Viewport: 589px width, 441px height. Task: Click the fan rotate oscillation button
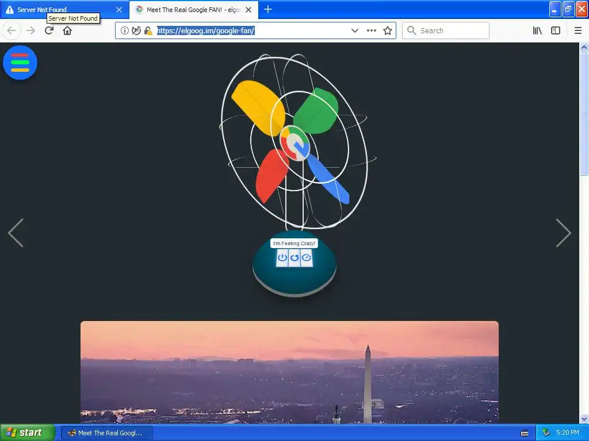click(x=294, y=258)
